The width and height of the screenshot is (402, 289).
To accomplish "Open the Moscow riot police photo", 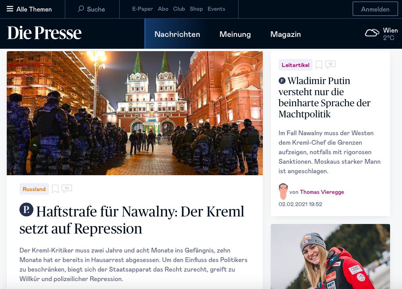I will tap(135, 113).
